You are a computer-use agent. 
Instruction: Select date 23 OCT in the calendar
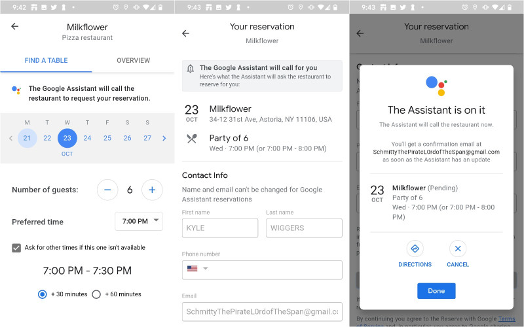click(67, 138)
